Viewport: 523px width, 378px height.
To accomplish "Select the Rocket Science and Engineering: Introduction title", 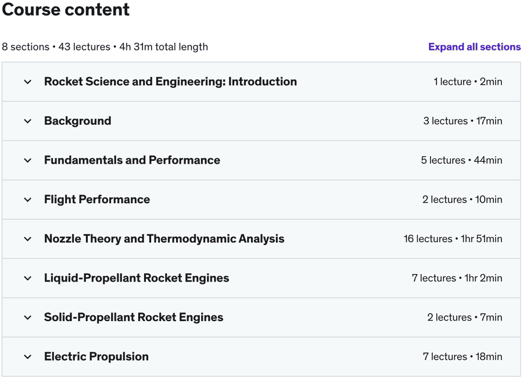I will coord(170,82).
